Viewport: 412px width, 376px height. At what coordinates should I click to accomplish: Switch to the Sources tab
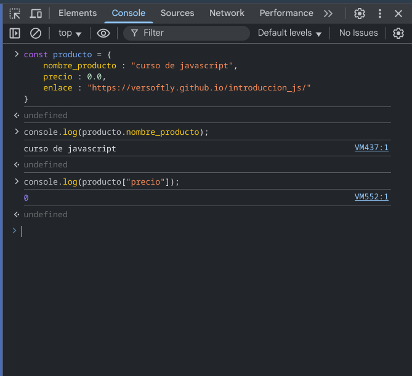(177, 13)
